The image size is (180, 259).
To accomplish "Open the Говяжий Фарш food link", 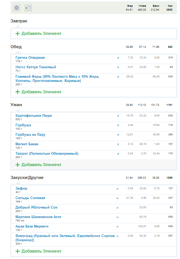I will tap(57, 78).
